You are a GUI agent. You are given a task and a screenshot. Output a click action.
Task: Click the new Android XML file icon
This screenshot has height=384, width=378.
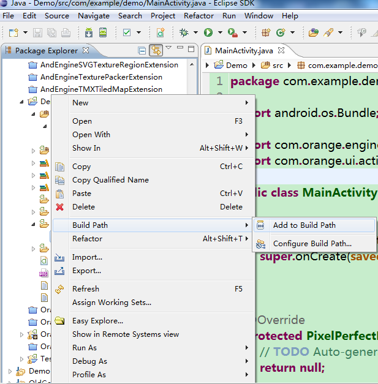[x=161, y=32]
